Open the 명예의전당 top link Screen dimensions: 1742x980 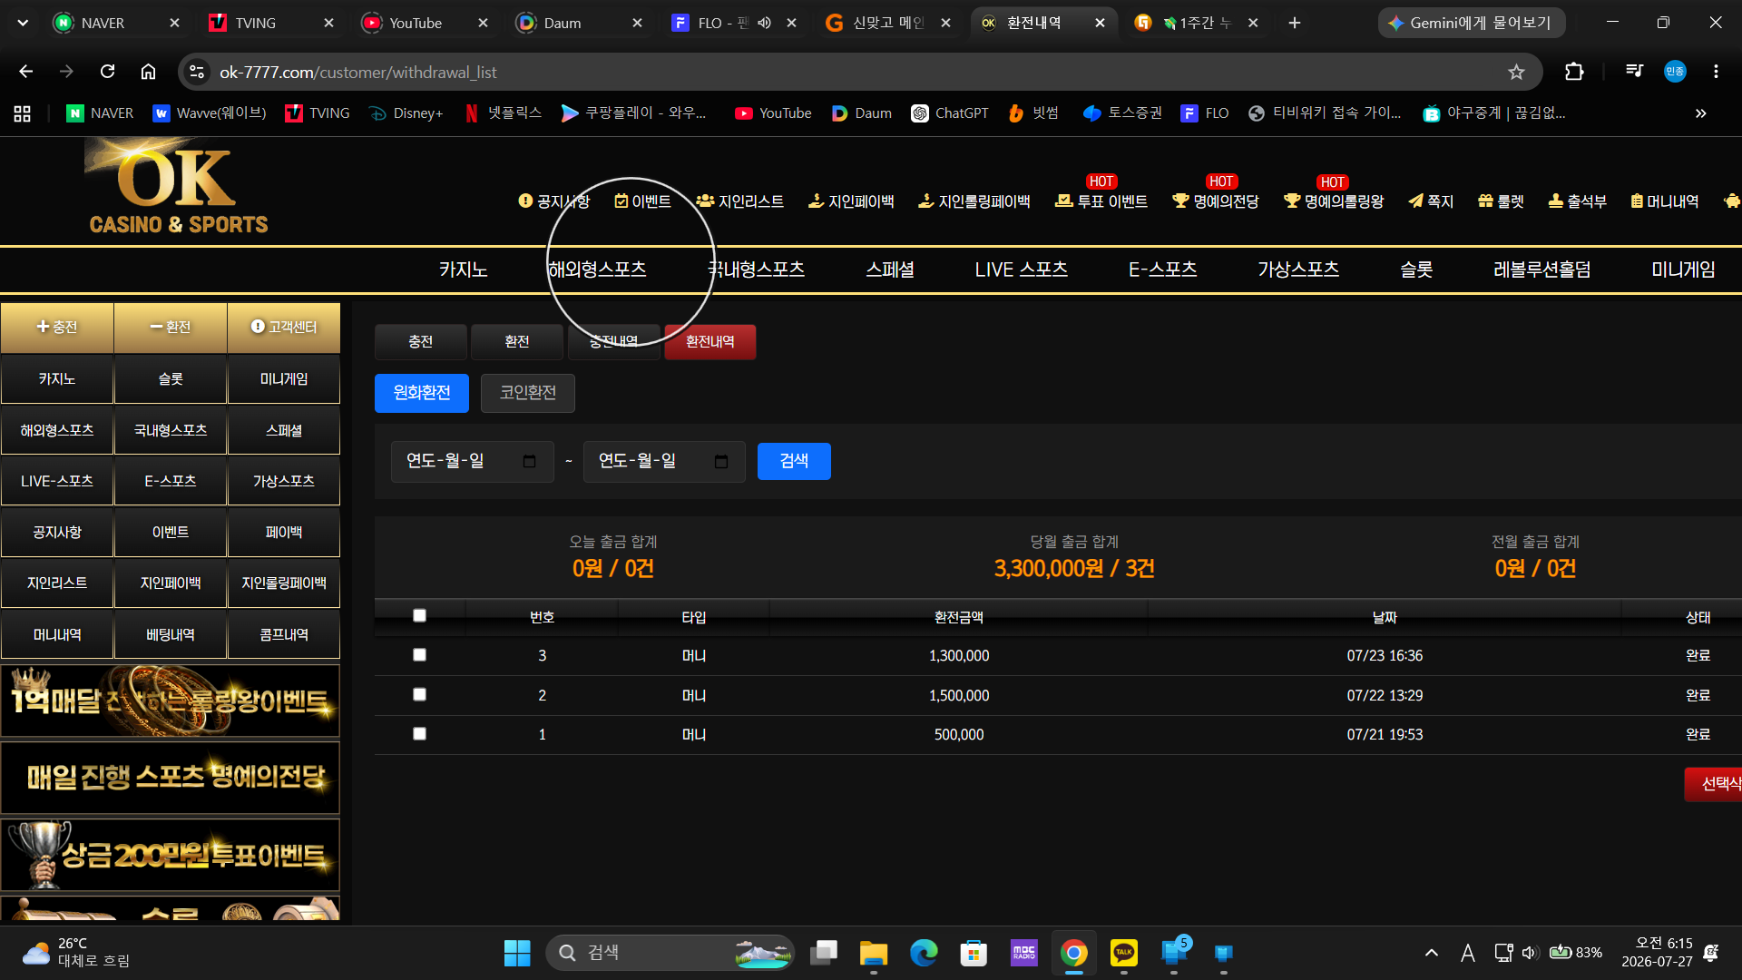1216,201
